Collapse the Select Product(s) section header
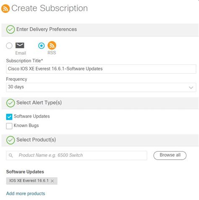This screenshot has height=200, width=199. coord(100,140)
